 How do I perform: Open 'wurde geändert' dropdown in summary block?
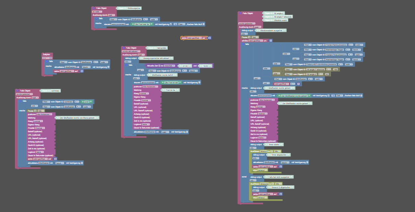pos(24,94)
